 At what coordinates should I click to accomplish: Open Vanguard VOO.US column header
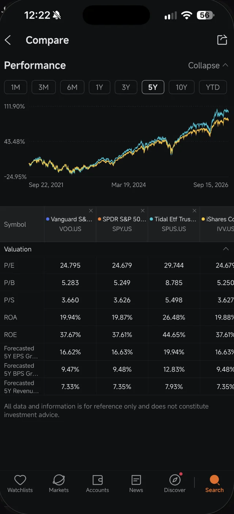(70, 224)
